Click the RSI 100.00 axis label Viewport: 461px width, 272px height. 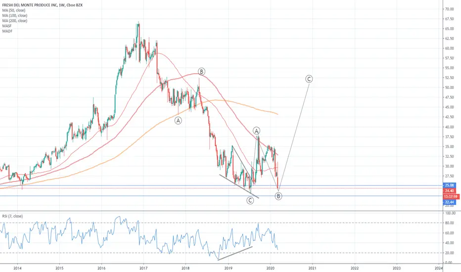450,213
